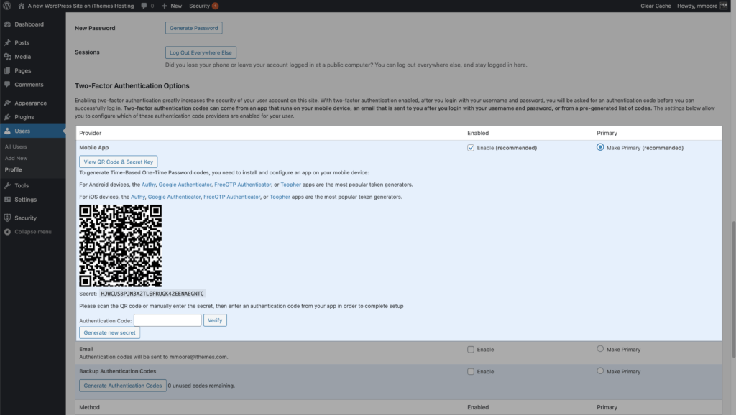The width and height of the screenshot is (736, 415).
Task: Open the site name link in admin bar
Action: [80, 6]
